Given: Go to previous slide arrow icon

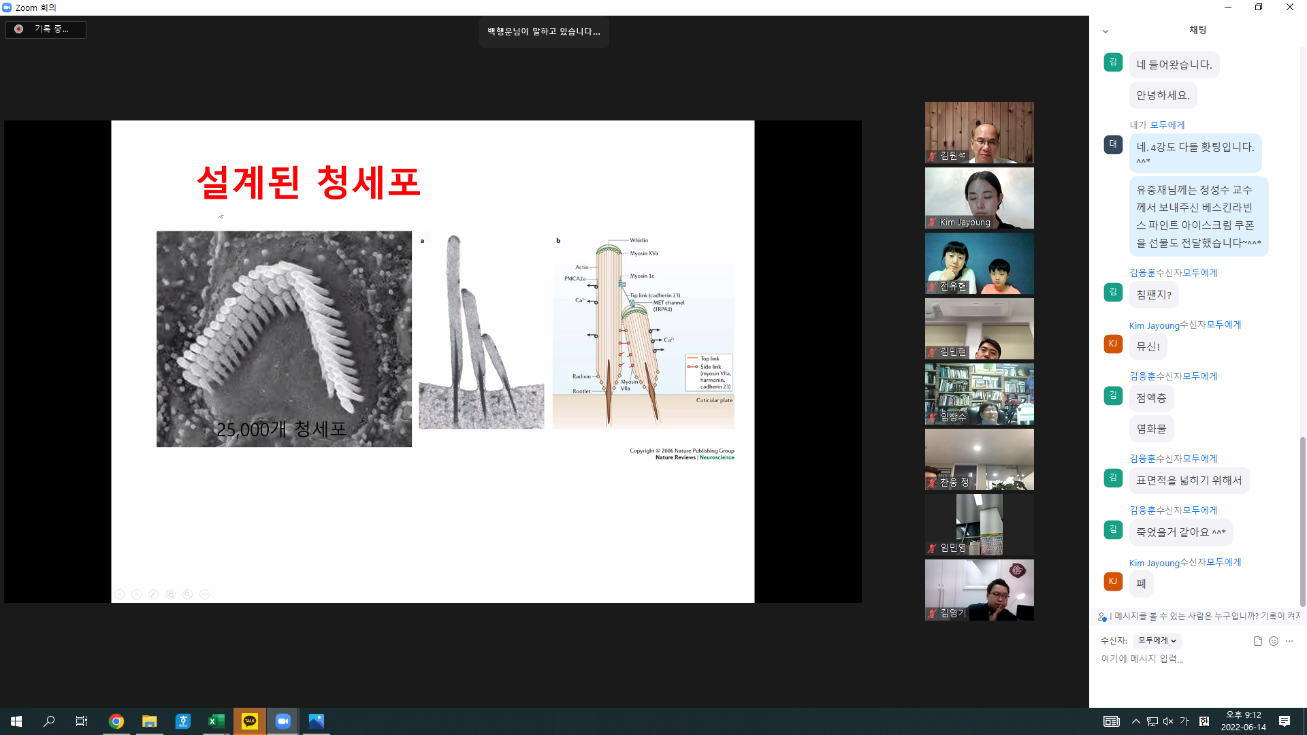Looking at the screenshot, I should point(120,594).
